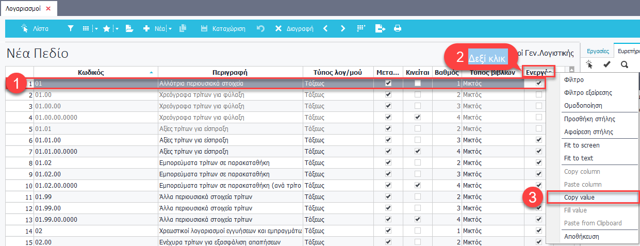Open dropdown arrow next to Νέα
The image size is (640, 246).
point(170,29)
